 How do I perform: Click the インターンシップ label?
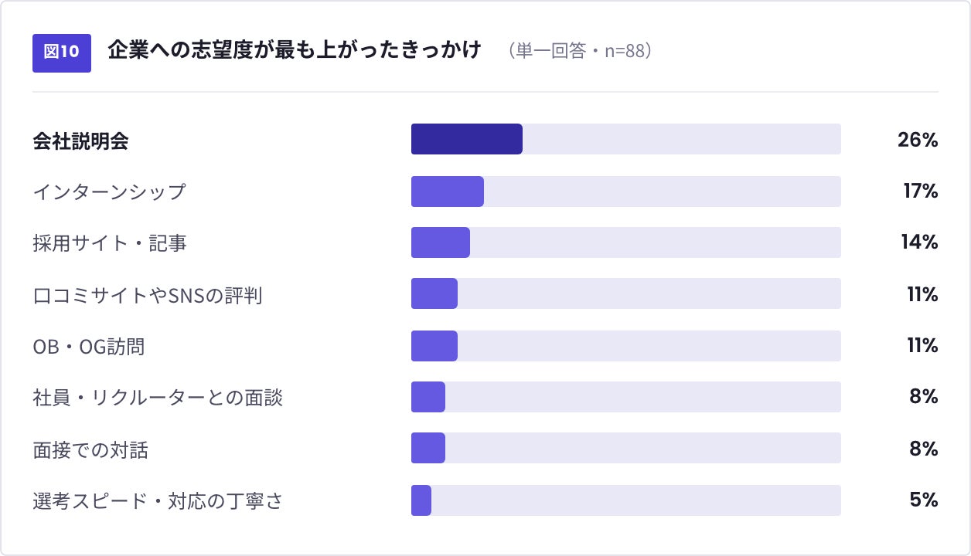110,192
